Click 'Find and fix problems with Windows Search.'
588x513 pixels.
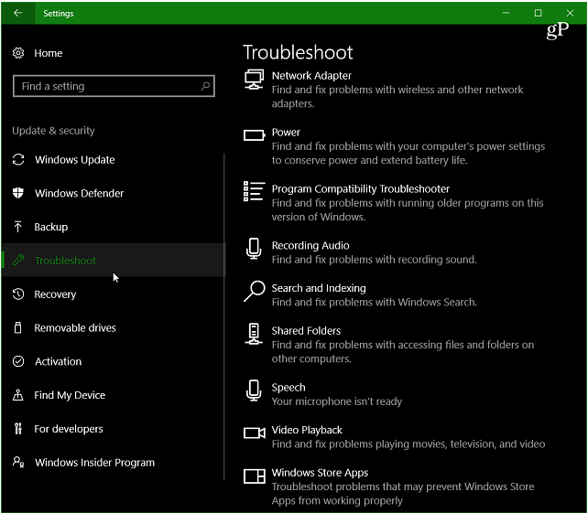point(375,302)
